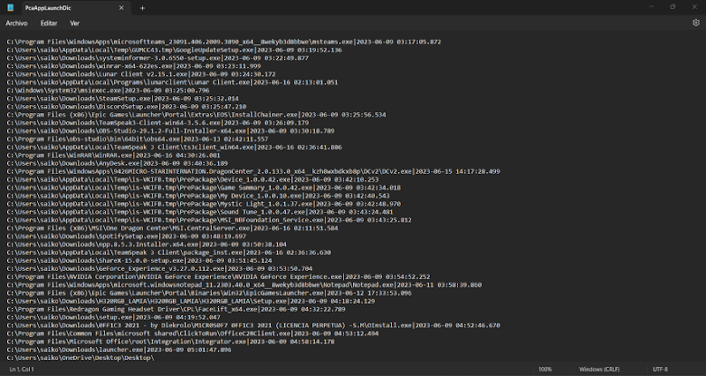
Task: Click the Integrator.exe line
Action: tap(170, 342)
